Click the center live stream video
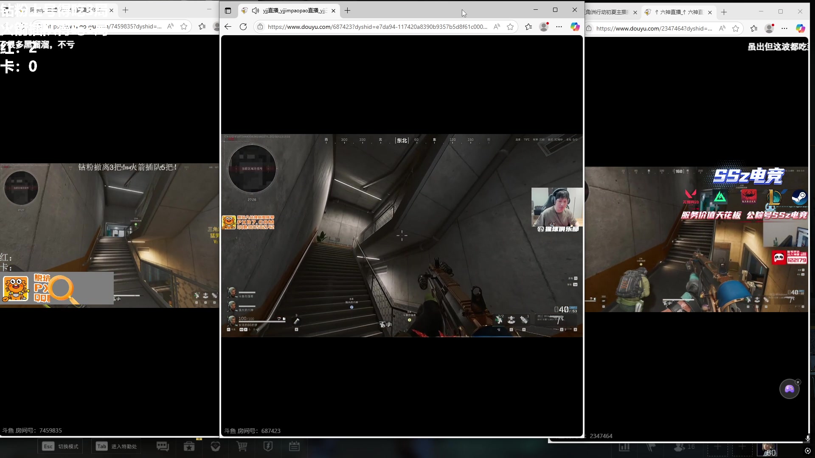 point(402,236)
